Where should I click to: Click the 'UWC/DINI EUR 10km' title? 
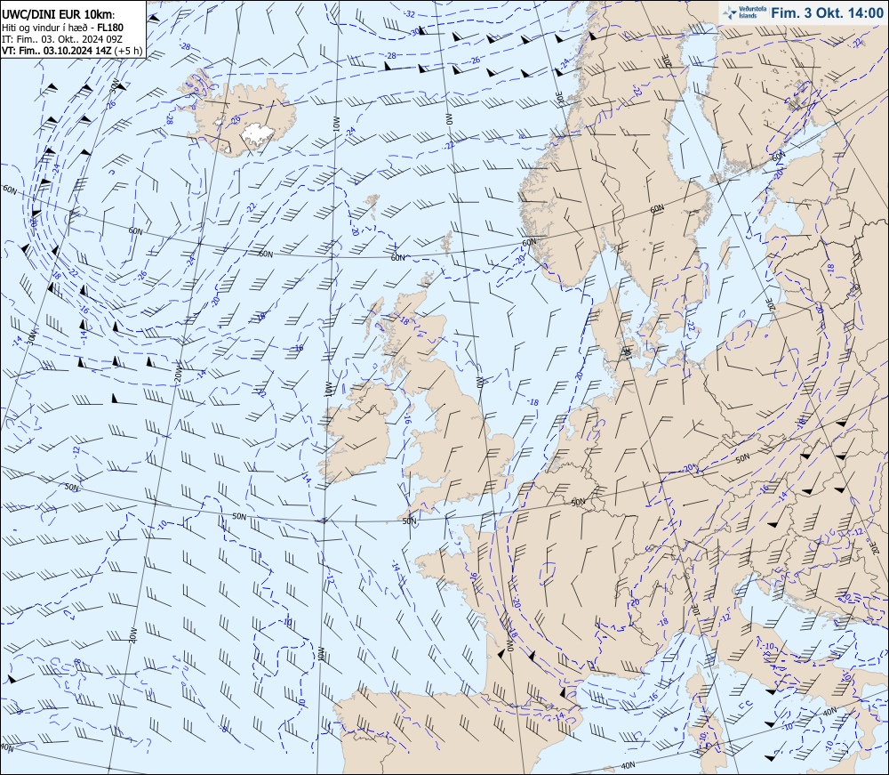58,15
